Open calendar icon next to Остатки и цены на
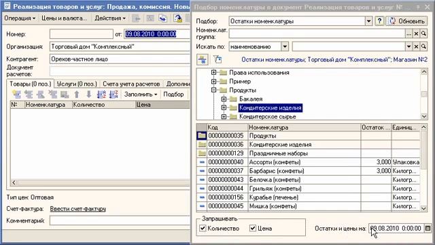This screenshot has width=435, height=245. 428,229
